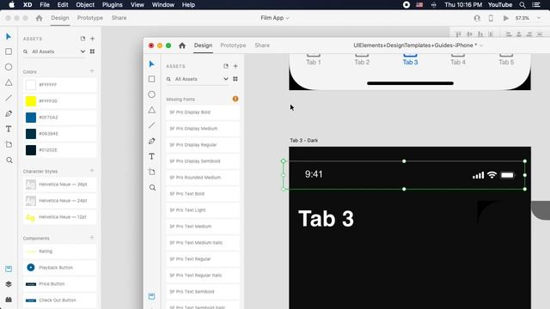550x309 pixels.
Task: Select the Rating component
Action: coord(59,251)
